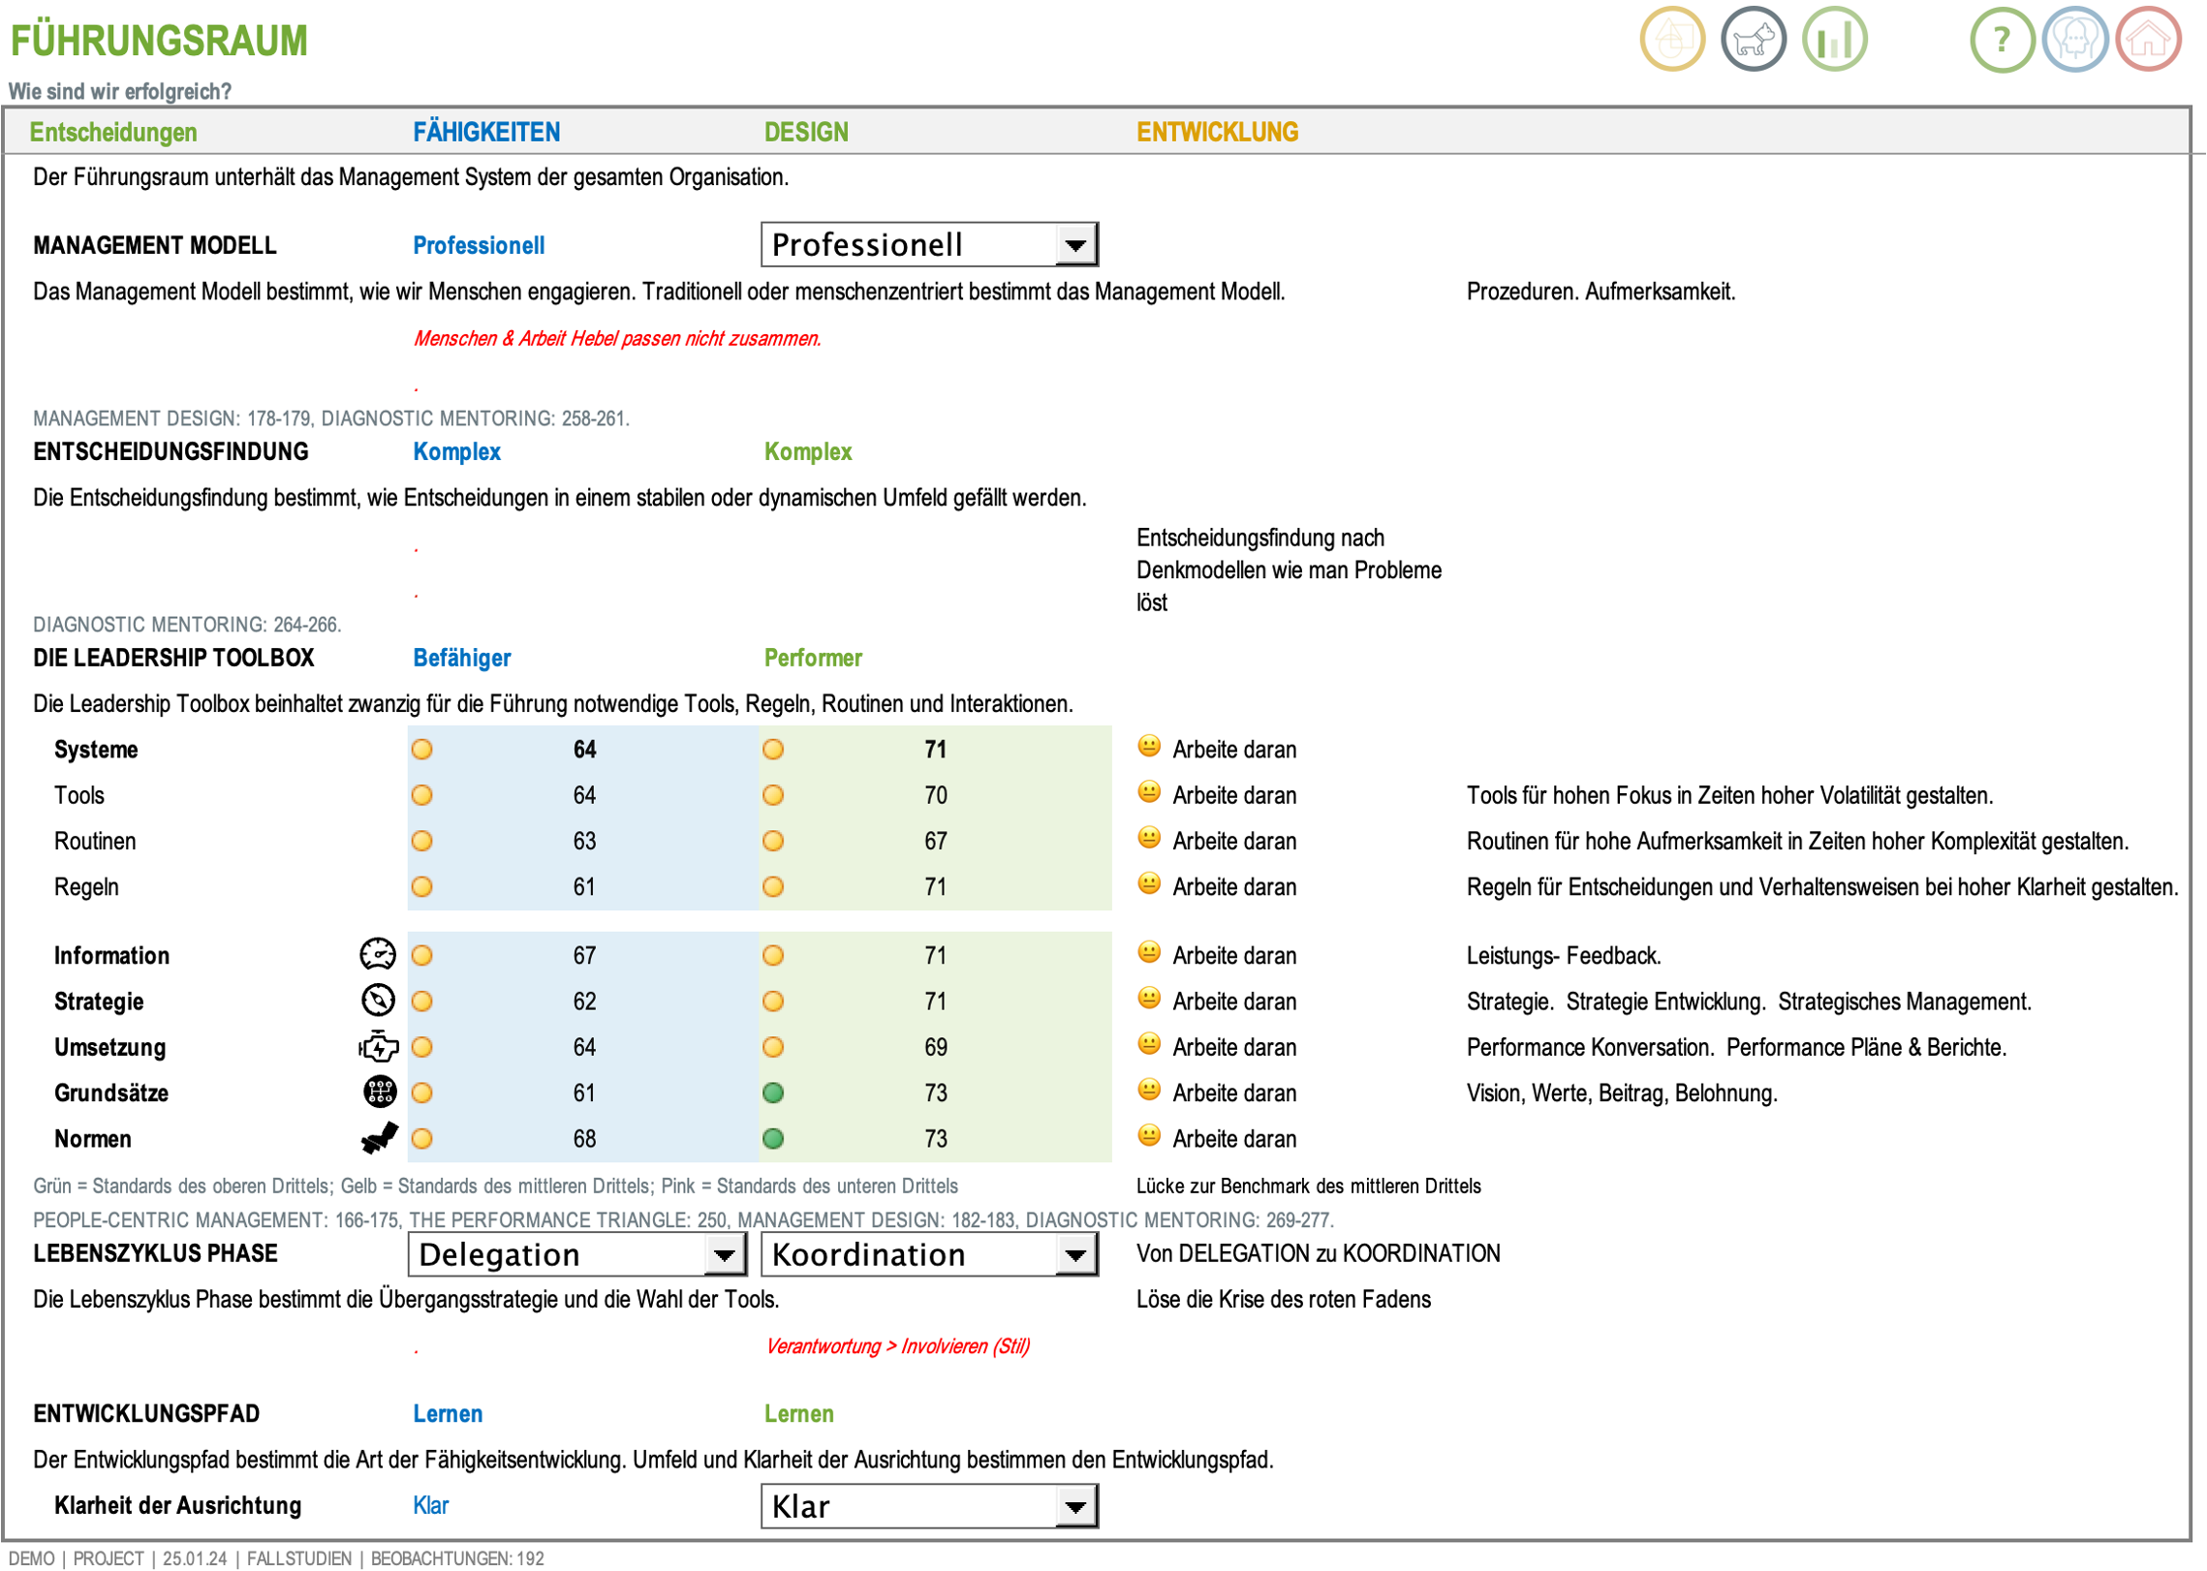Click 'Von DELEGATION zu KOORDINATION' text

coord(1318,1252)
